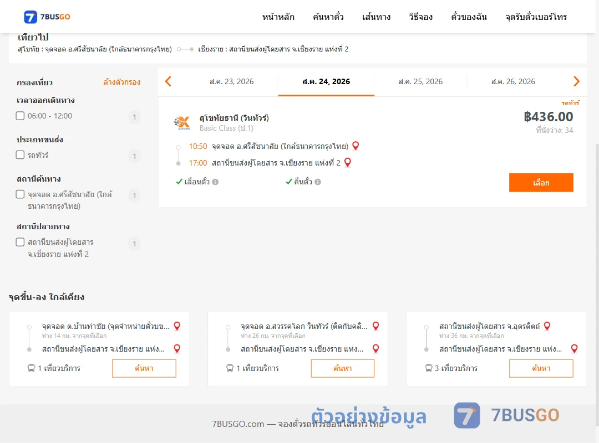Open map pin for สถานีขนส่ง จ.อุตรดิตถ์
This screenshot has height=443, width=599.
(x=547, y=326)
